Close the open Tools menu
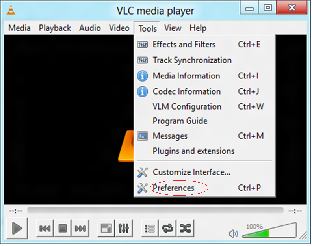The height and width of the screenshot is (246, 312). pos(148,28)
